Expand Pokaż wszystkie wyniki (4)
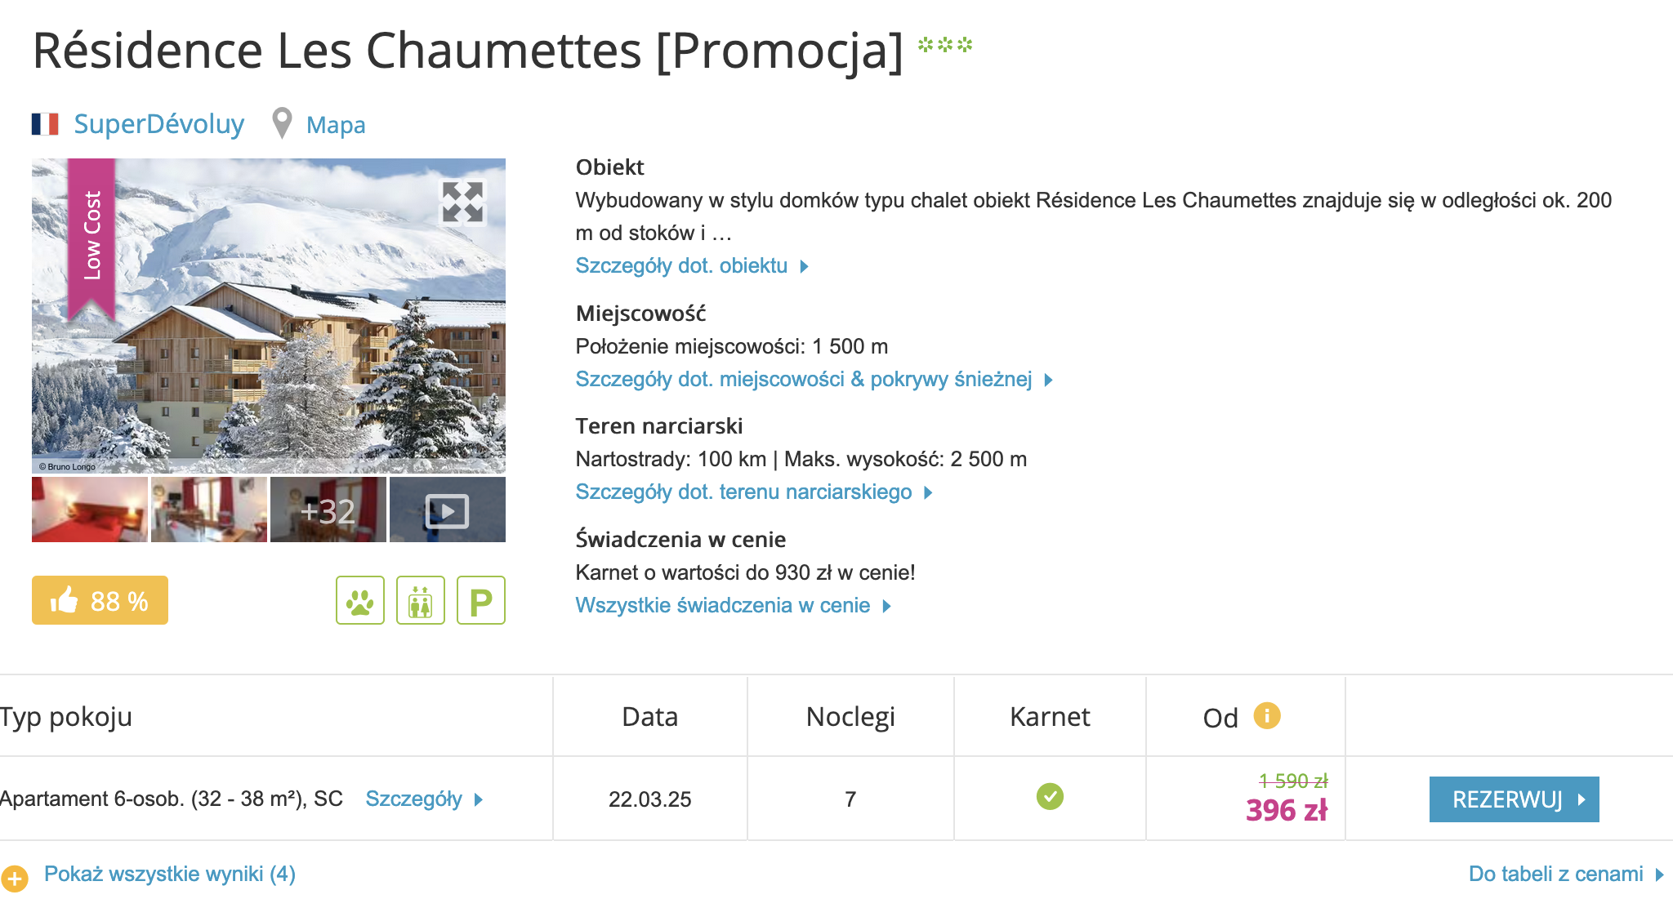 (170, 875)
